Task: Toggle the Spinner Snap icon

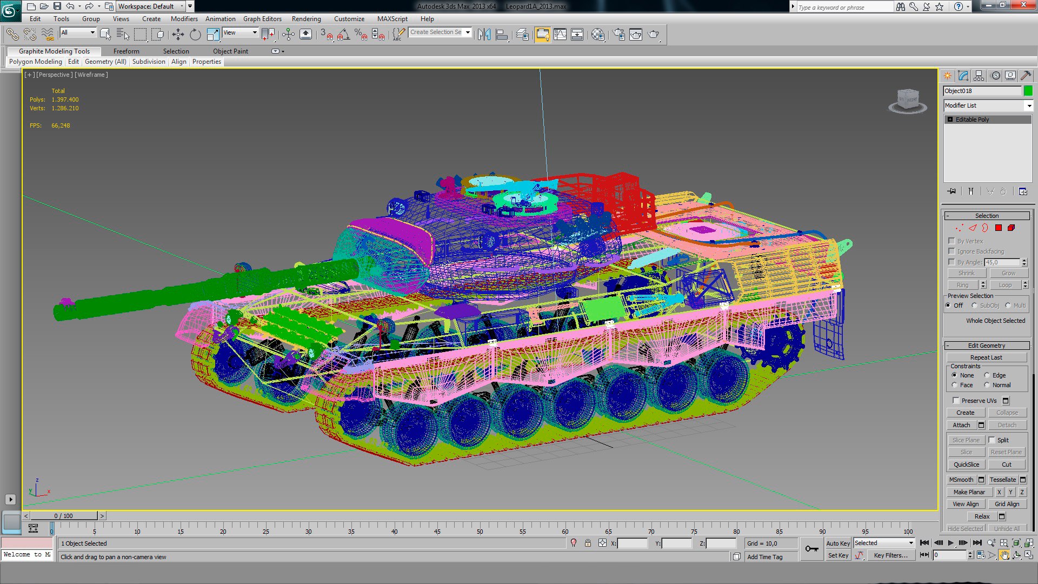Action: [x=378, y=35]
